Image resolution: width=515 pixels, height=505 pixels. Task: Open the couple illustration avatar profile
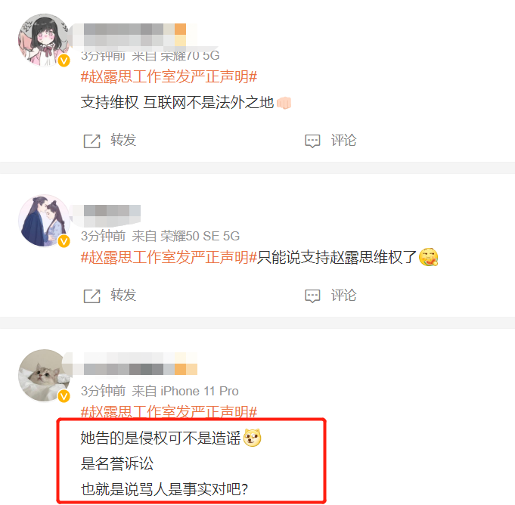coord(44,221)
